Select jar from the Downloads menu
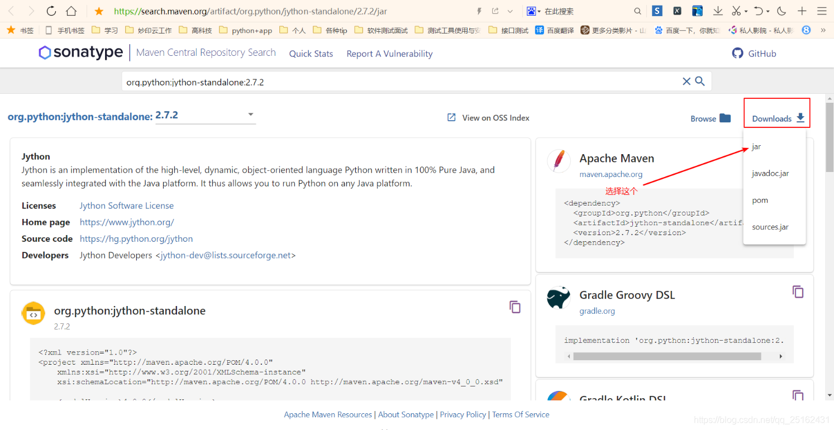This screenshot has width=834, height=430. point(775,146)
